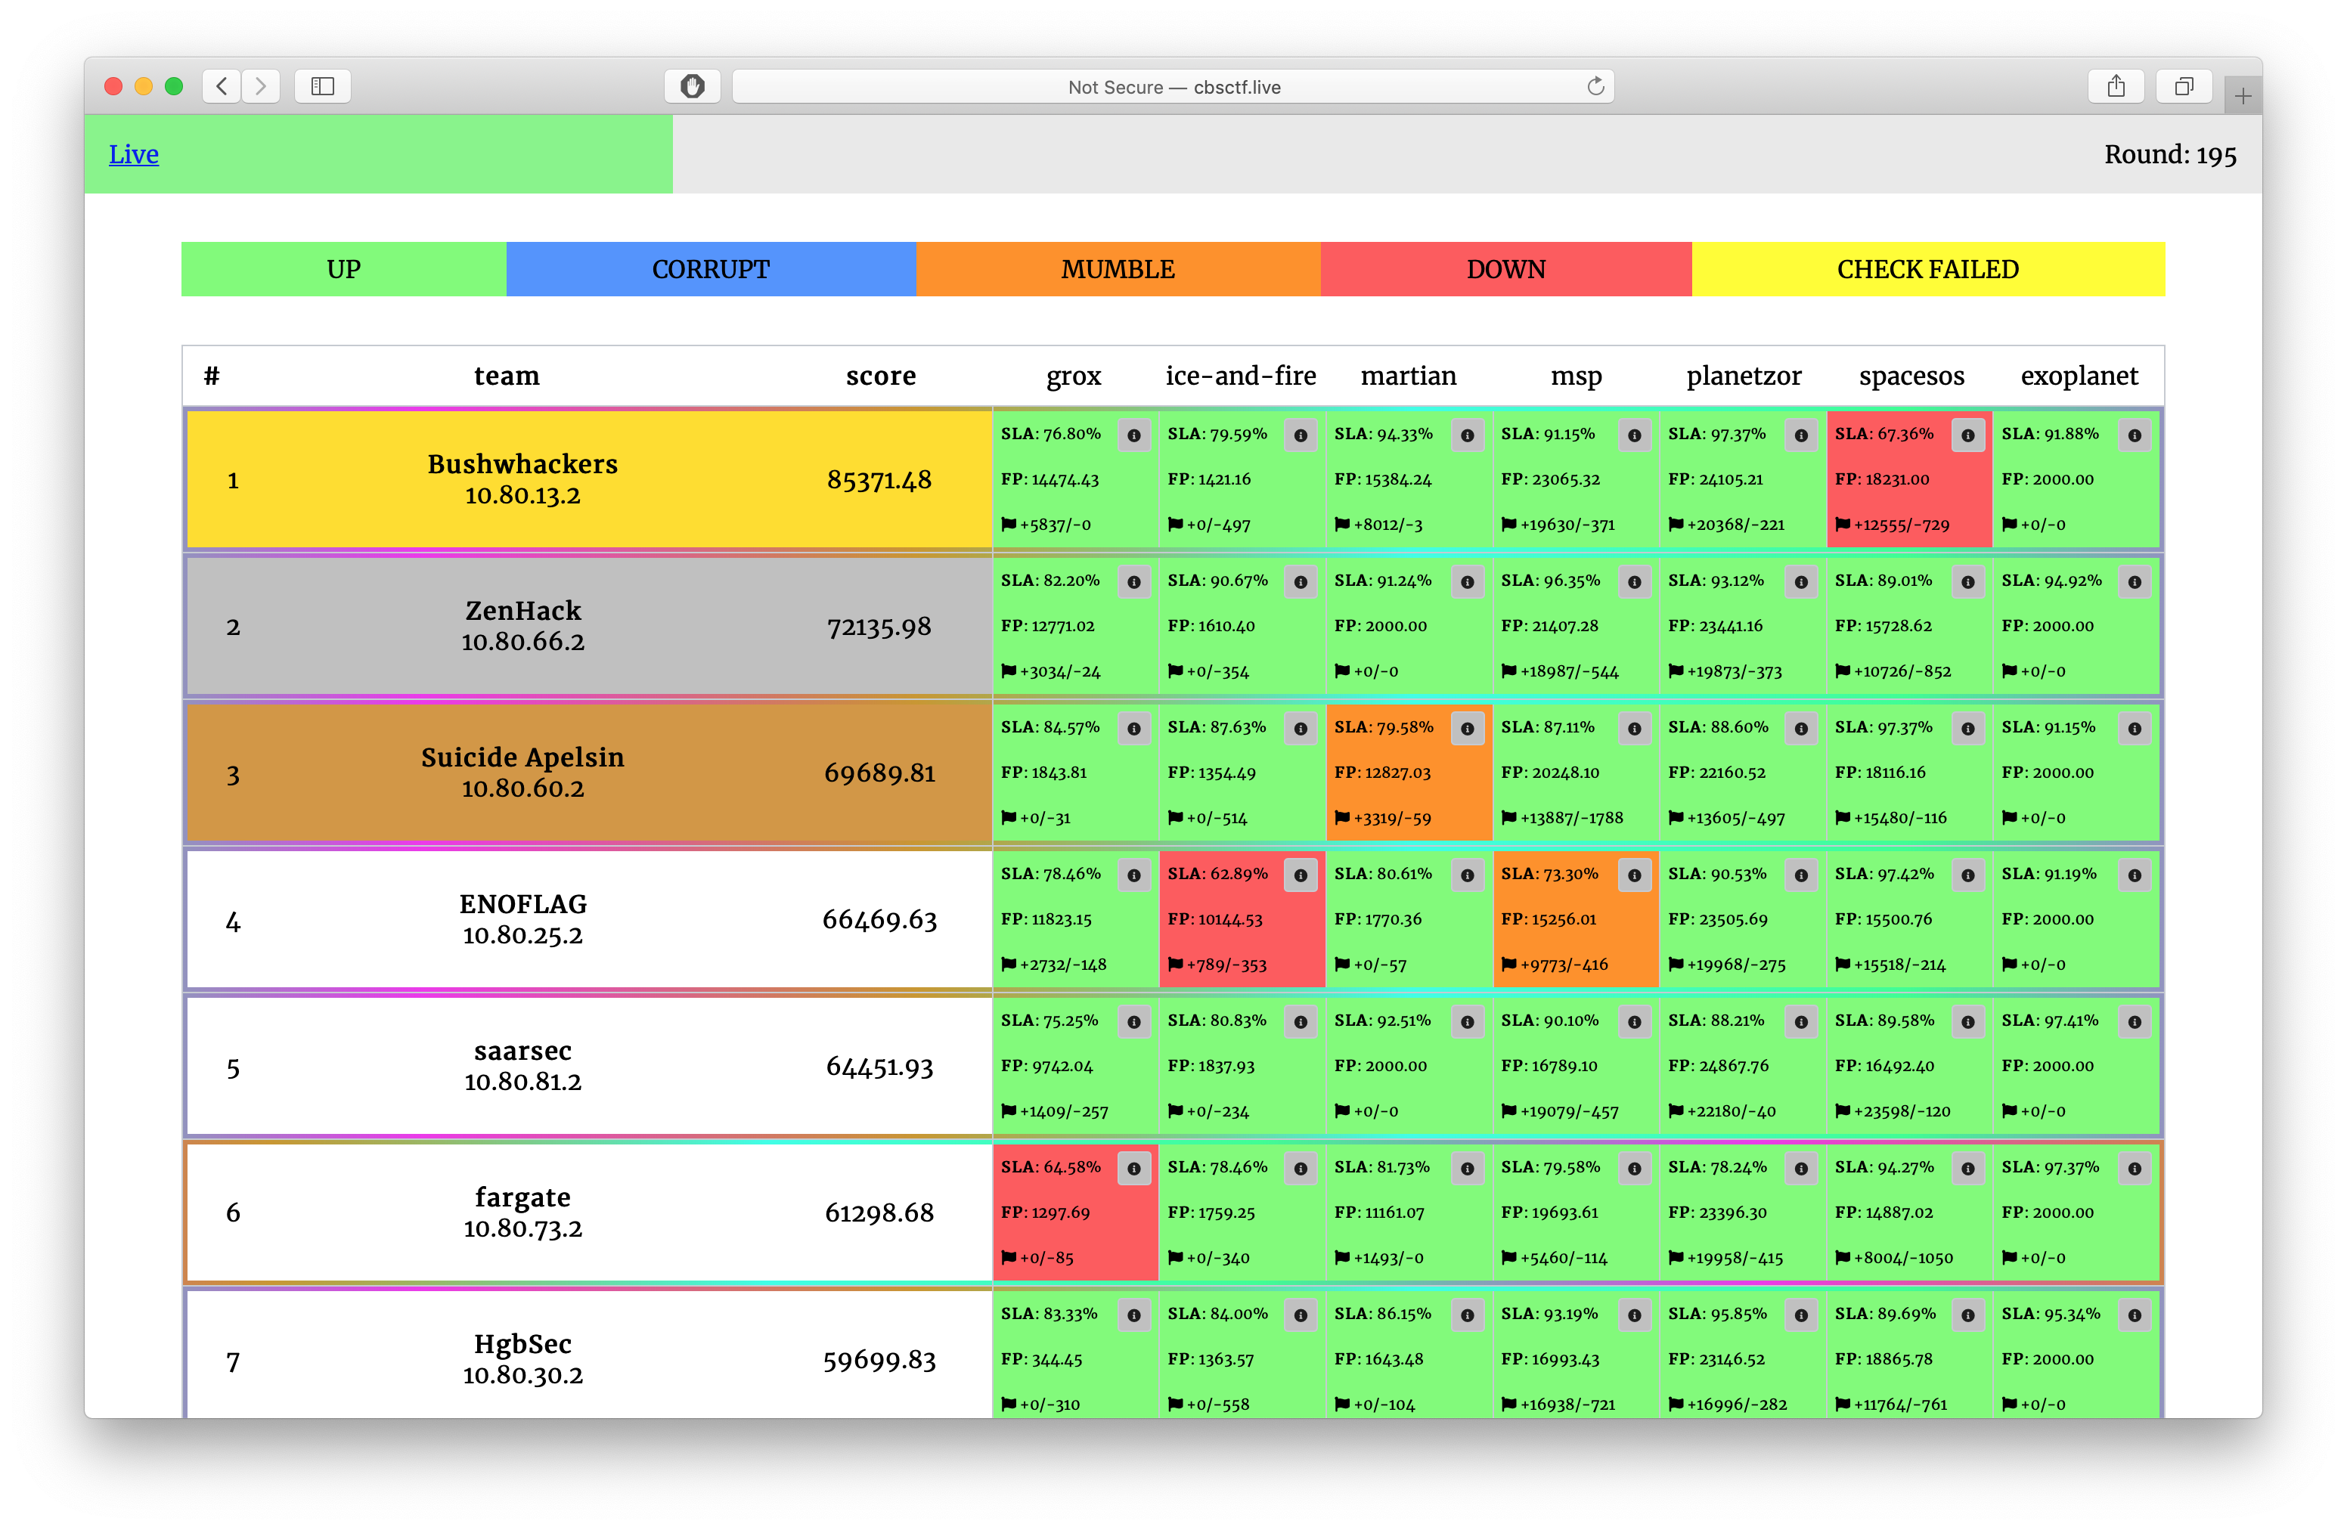2347x1530 pixels.
Task: Click info icon on fargate grox cell
Action: coord(1134,1168)
